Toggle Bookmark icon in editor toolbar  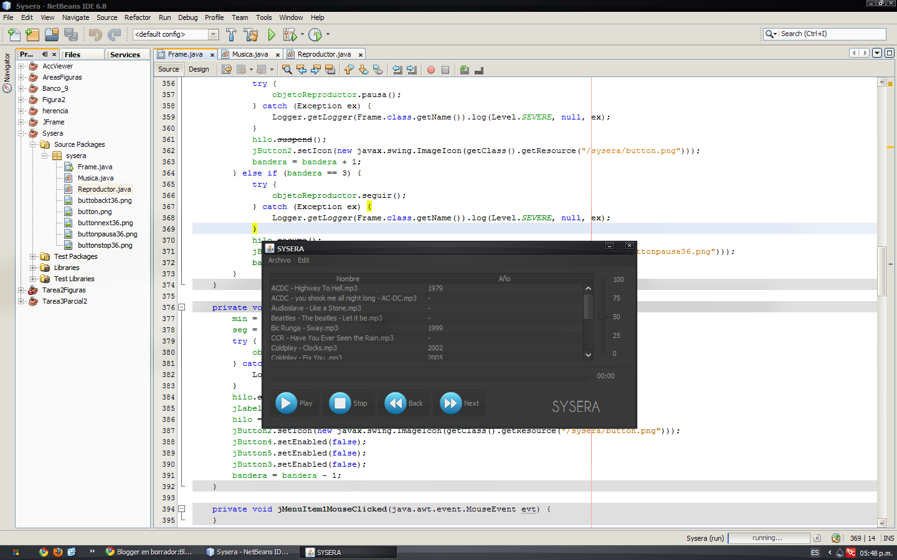377,70
